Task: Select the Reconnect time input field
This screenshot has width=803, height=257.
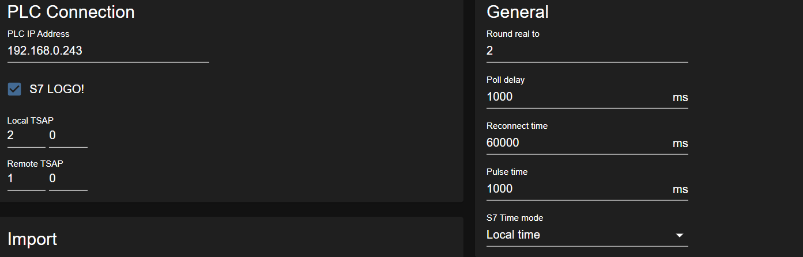Action: [x=576, y=143]
